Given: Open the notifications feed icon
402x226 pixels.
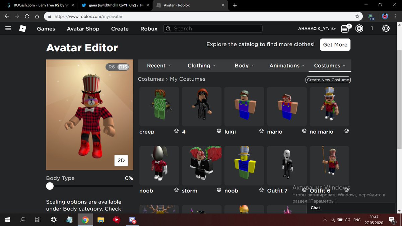Looking at the screenshot, I should [345, 28].
